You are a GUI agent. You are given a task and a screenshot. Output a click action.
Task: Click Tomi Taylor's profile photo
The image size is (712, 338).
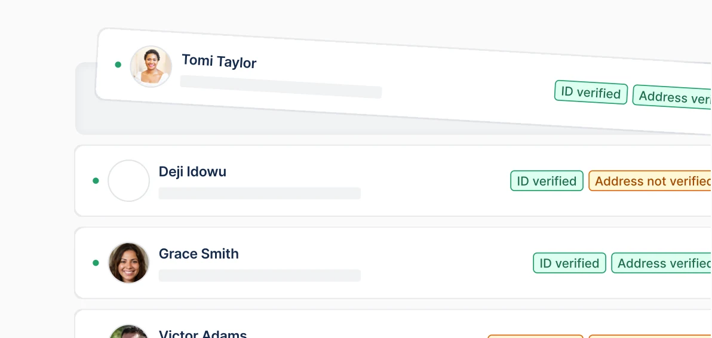tap(151, 66)
